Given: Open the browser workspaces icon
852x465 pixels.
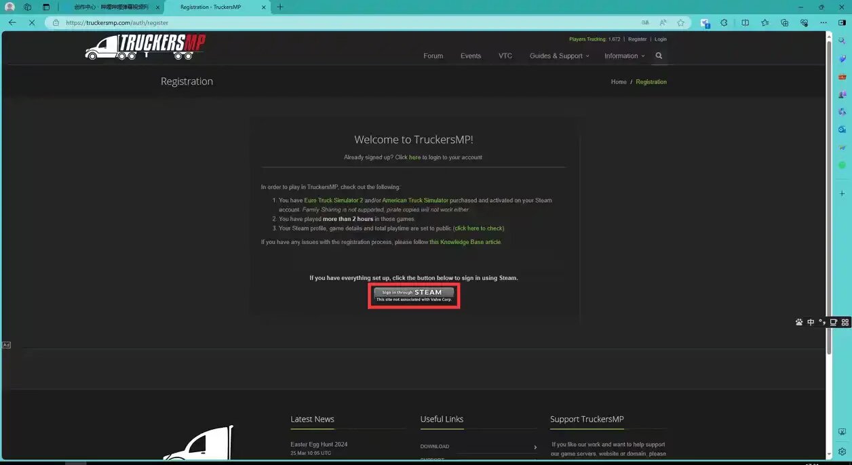Looking at the screenshot, I should [28, 7].
